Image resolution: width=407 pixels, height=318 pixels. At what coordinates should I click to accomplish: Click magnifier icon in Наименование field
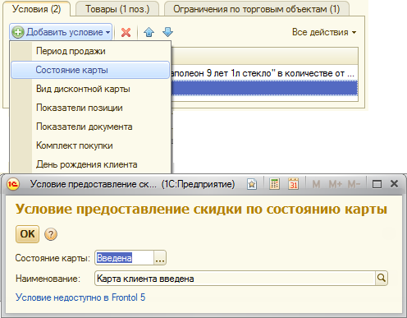click(382, 279)
